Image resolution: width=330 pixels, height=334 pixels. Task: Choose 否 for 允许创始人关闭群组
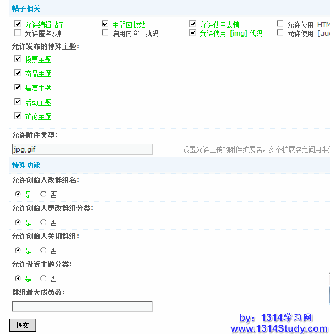click(43, 250)
